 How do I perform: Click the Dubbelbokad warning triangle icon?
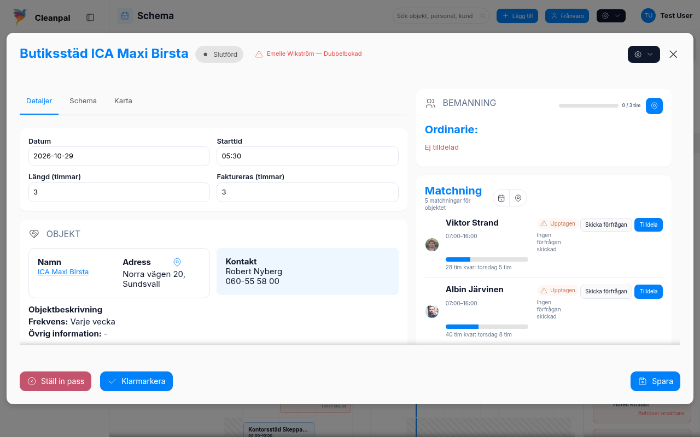coord(259,54)
